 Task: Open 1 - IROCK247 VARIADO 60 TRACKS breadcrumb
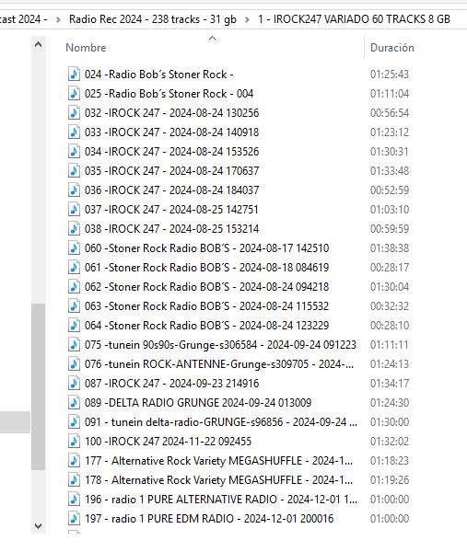354,19
